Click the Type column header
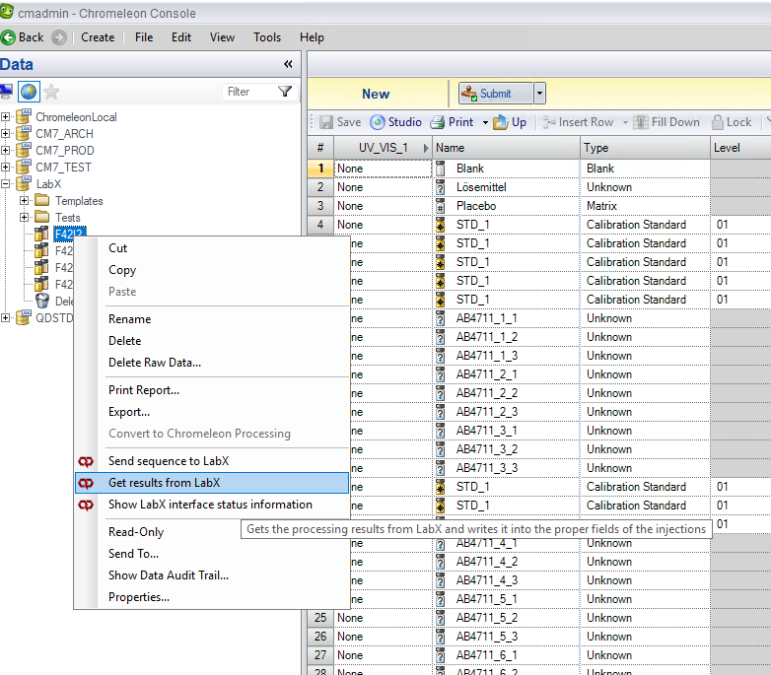 pyautogui.click(x=645, y=148)
